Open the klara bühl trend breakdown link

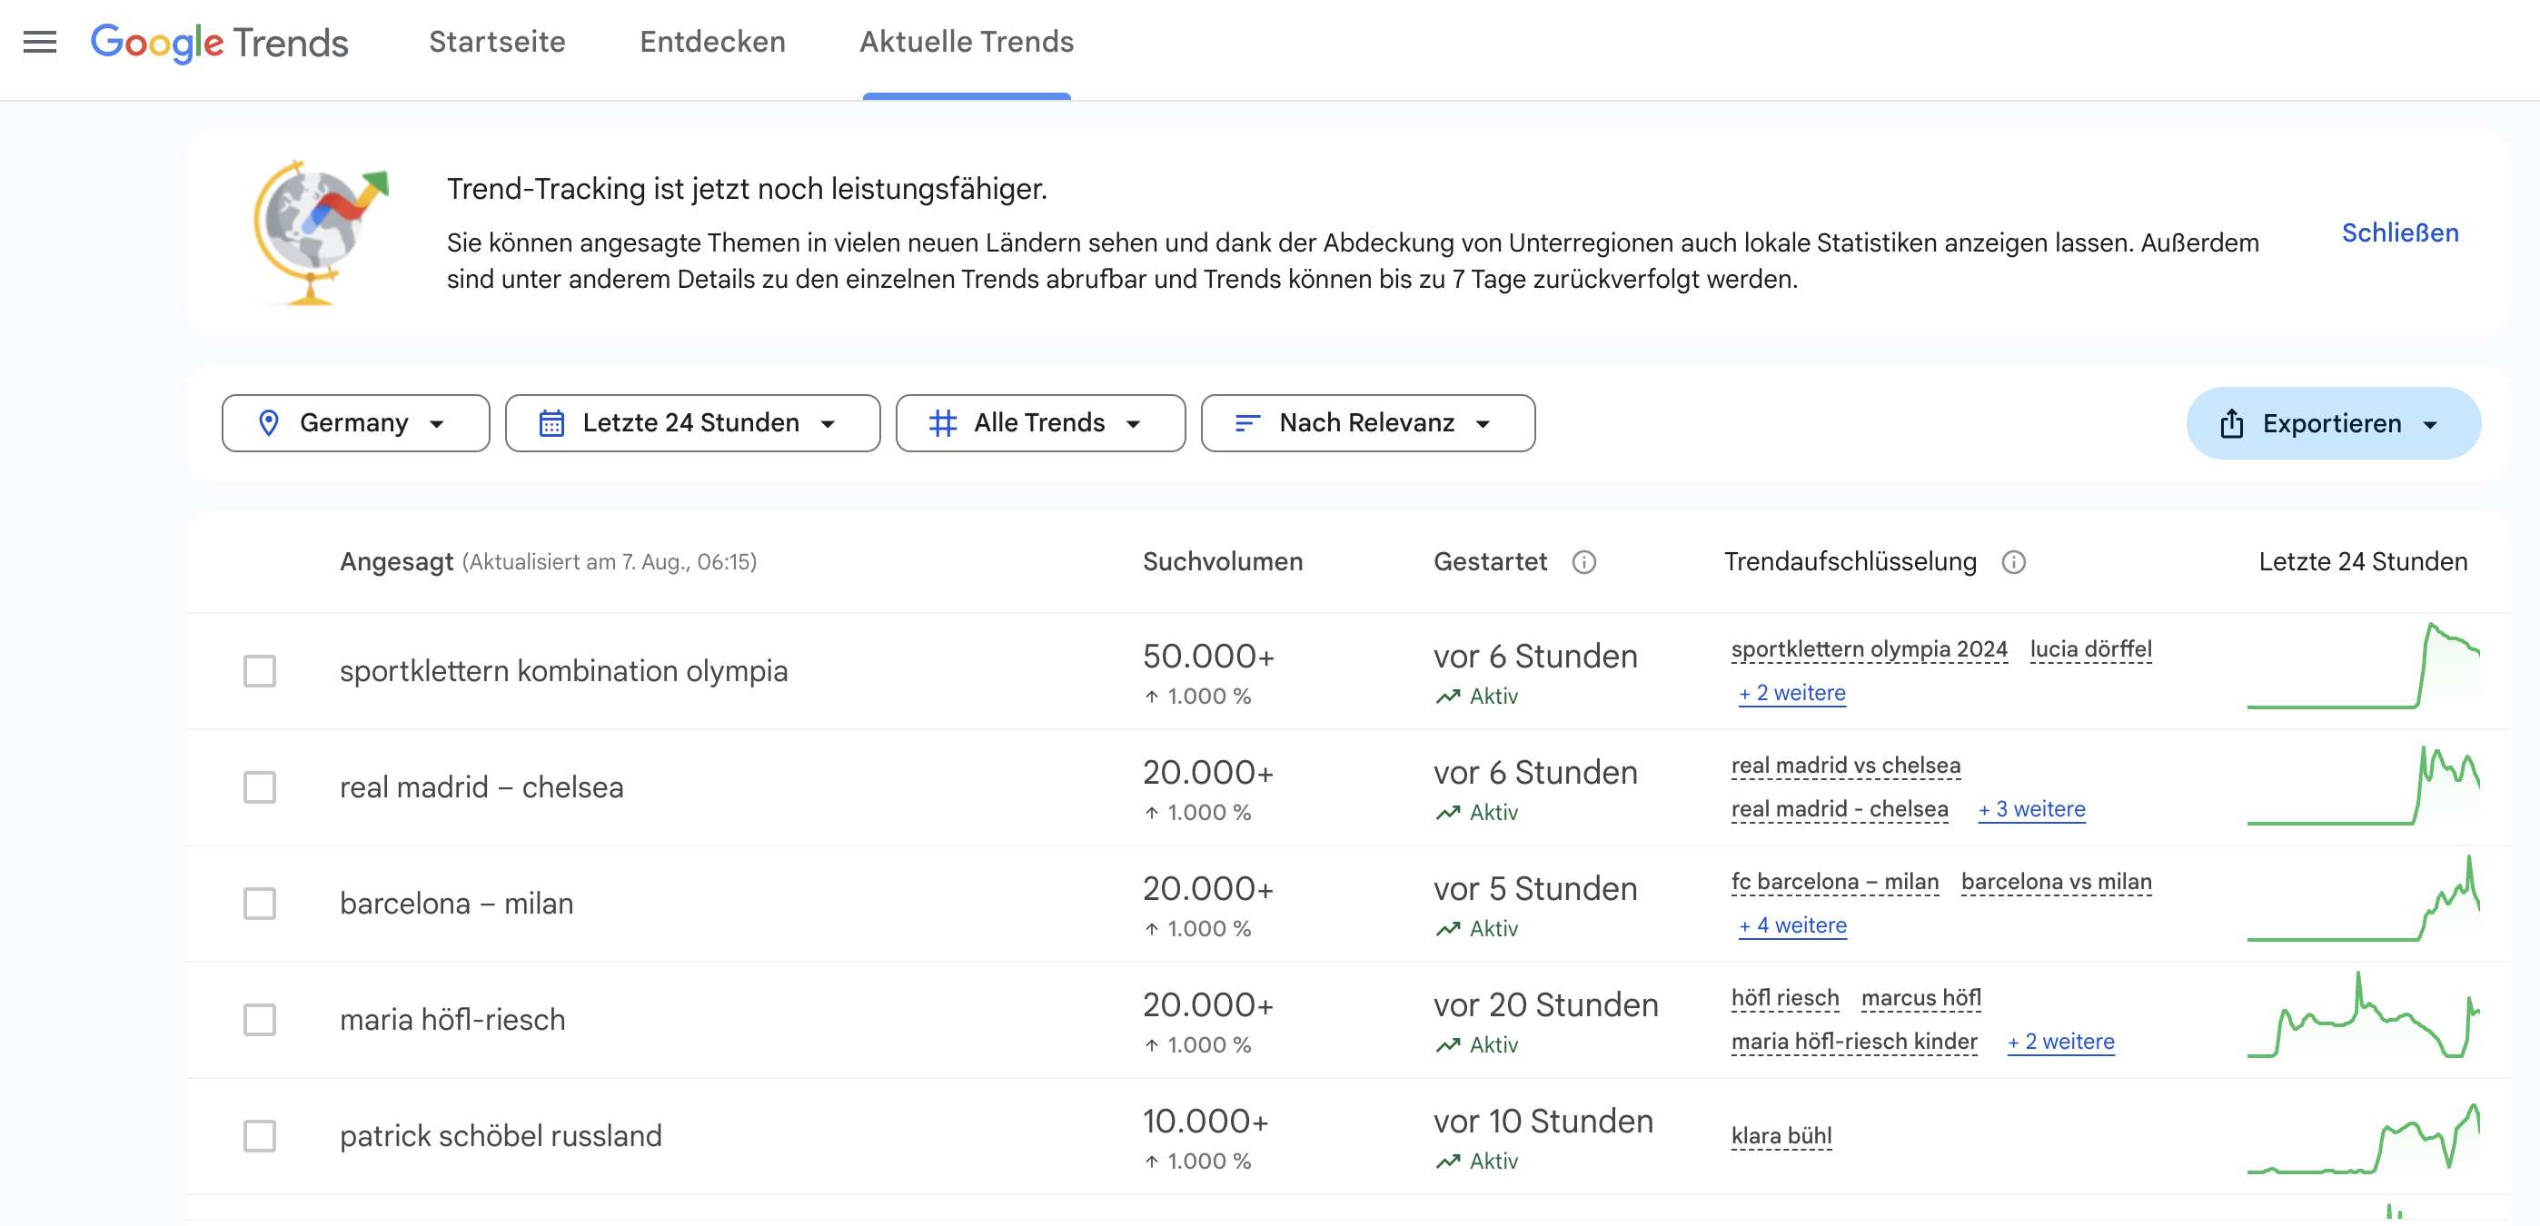point(1781,1135)
